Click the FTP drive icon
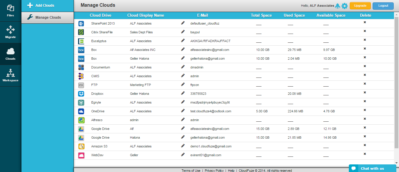 pyautogui.click(x=81, y=85)
